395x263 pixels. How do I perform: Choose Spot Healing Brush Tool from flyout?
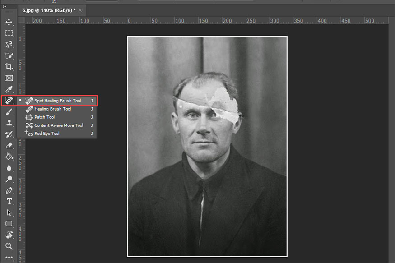tap(59, 101)
